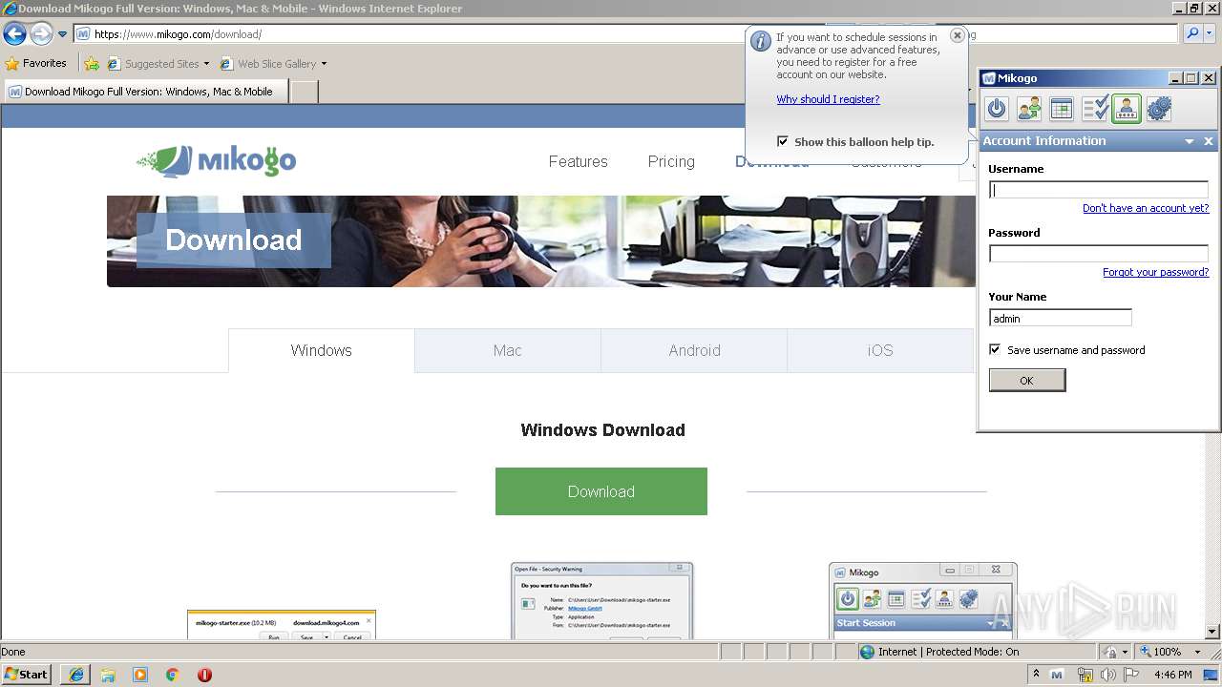The width and height of the screenshot is (1222, 687).
Task: Click Show desktop button
Action: click(x=1212, y=675)
